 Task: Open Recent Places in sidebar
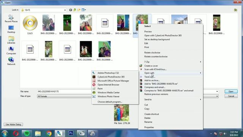[11, 19]
